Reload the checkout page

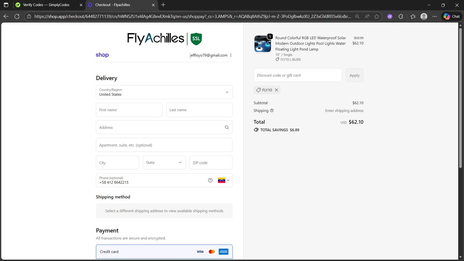(17, 16)
